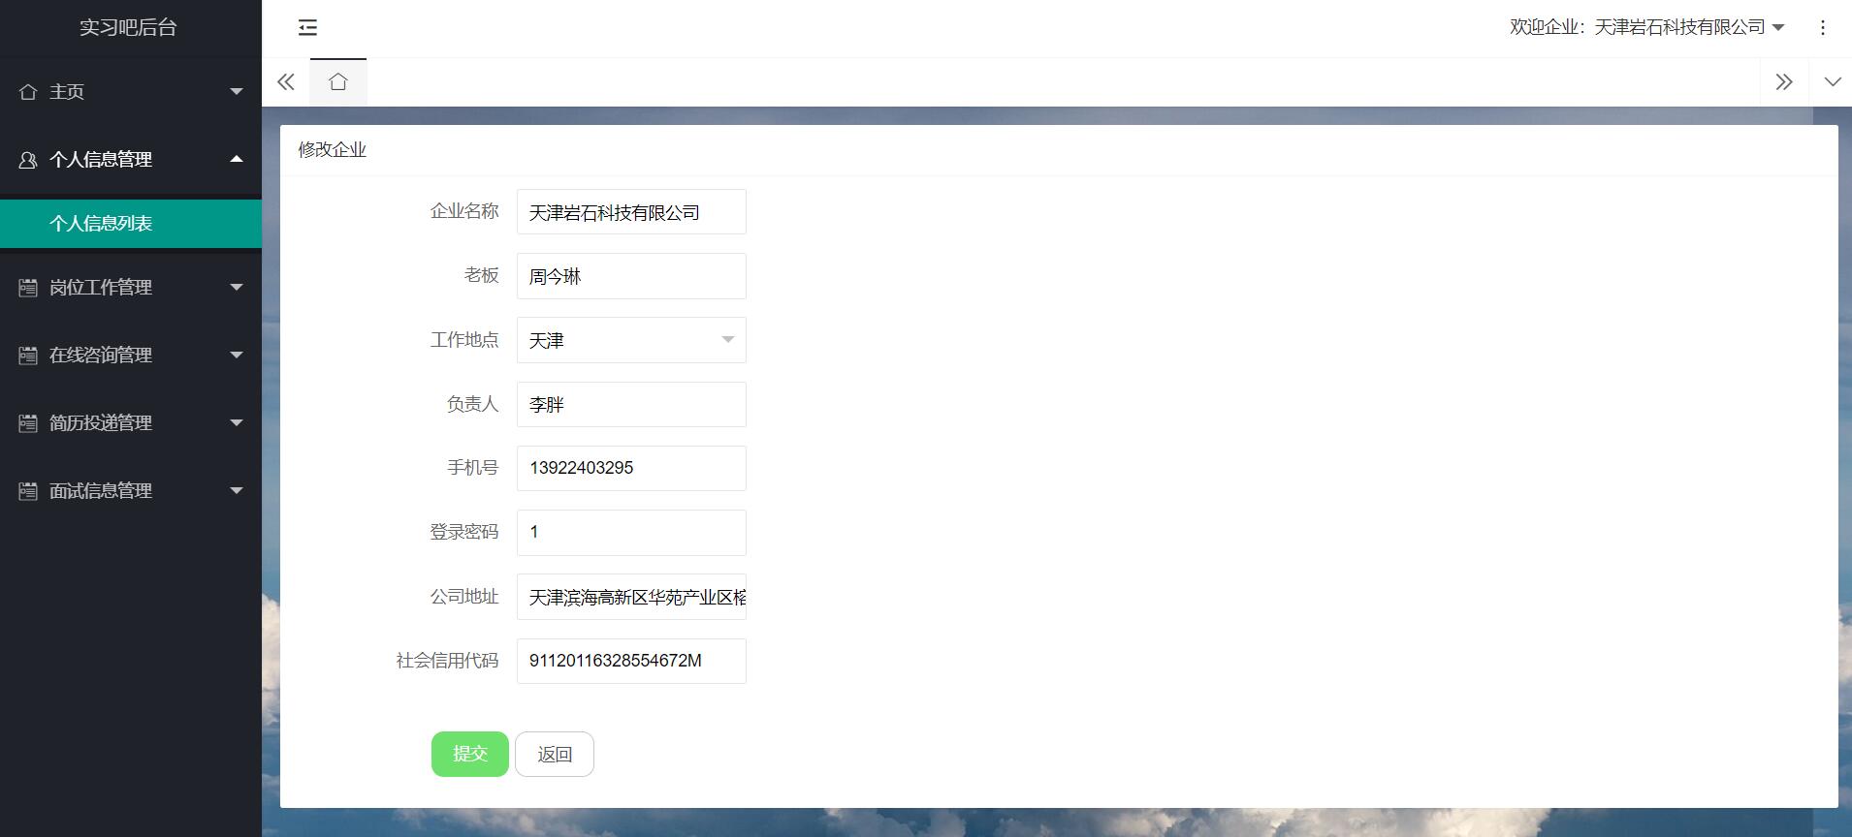Open the 工作地点 dropdown showing 天津
This screenshot has height=837, width=1852.
coord(631,340)
